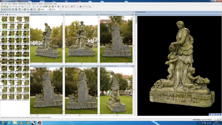222x125 pixels.
Task: Open the White color dropdown
Action: (59, 9)
